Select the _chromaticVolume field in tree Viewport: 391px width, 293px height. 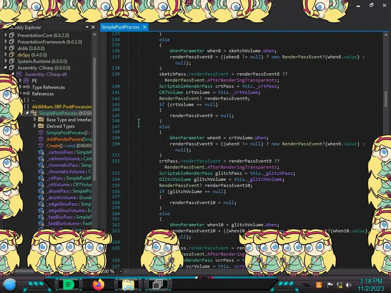69,171
